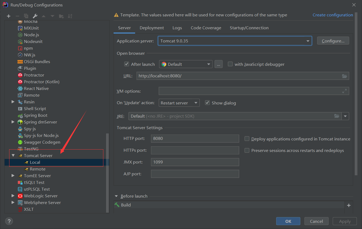Screen dimensions: 362x229
Task: Click the move down arrow icon in the toolbar
Action: click(x=52, y=16)
